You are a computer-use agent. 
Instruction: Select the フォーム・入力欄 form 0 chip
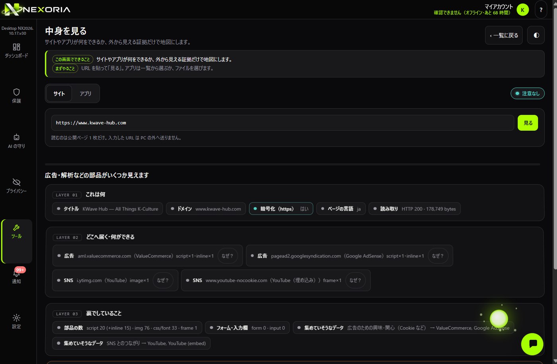pos(247,328)
